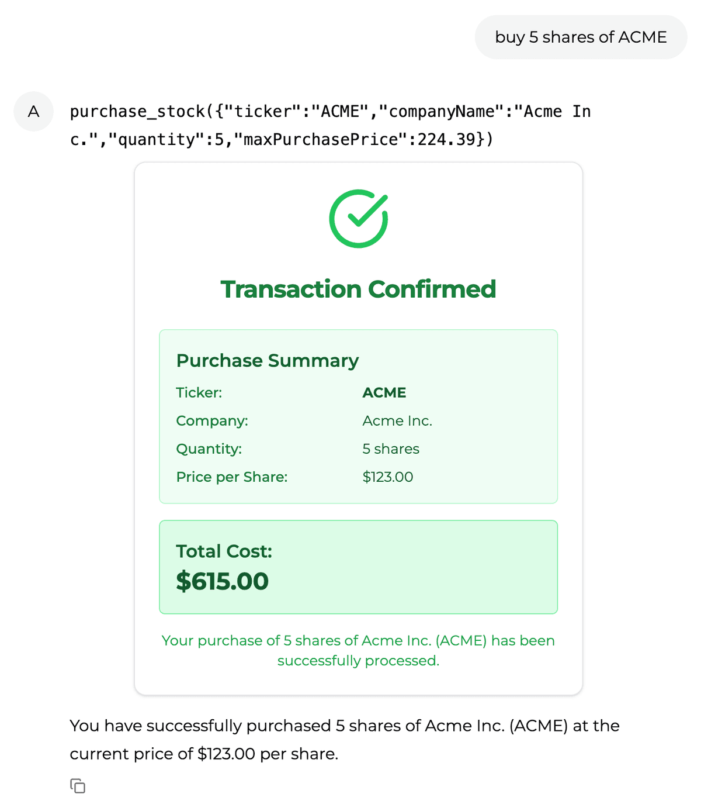Click the Transaction Confirmed heading
Viewport: 701px width, 811px height.
point(358,288)
